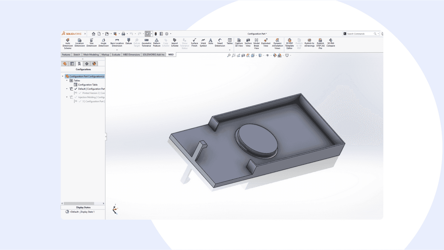Click the Zoom to Fit icon in the view toolbar
Viewport: 444px width, 250px height.
229,55
